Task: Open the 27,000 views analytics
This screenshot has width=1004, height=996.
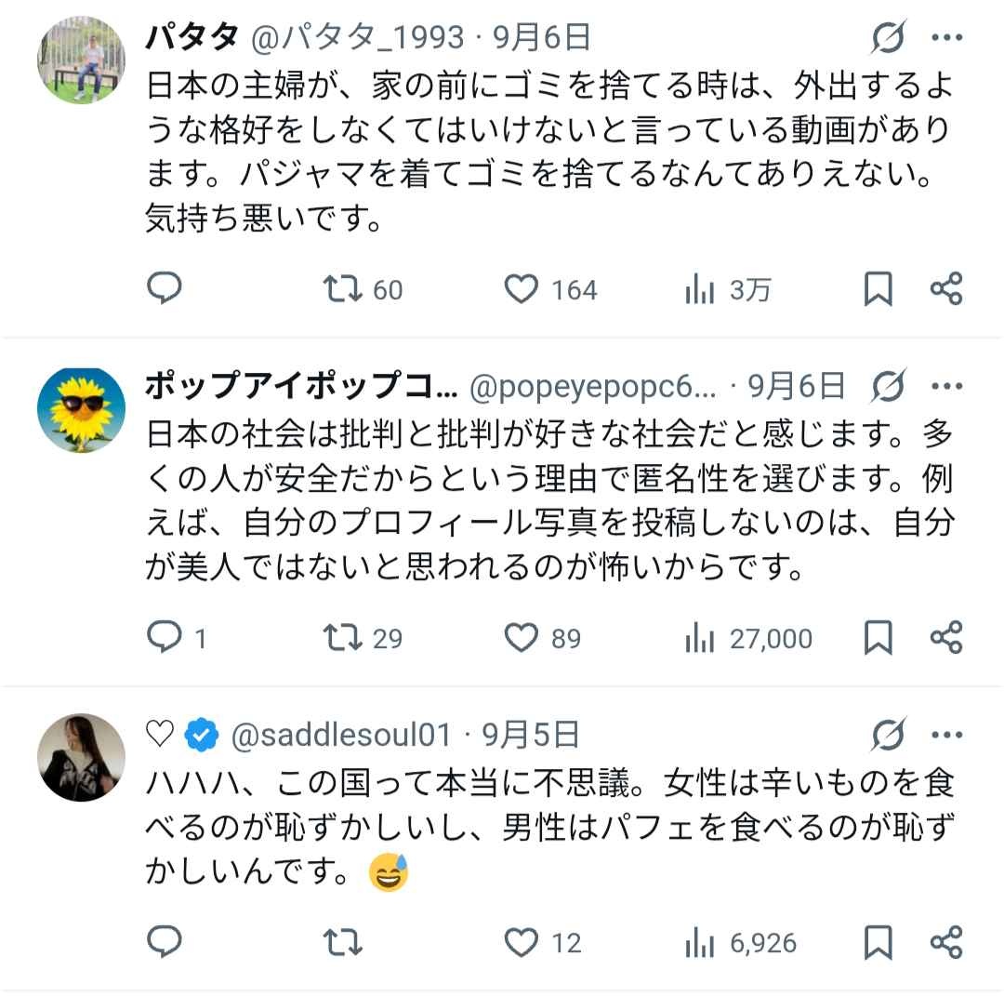Action: pos(699,638)
